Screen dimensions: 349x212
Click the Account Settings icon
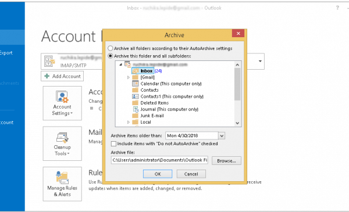coord(62,97)
